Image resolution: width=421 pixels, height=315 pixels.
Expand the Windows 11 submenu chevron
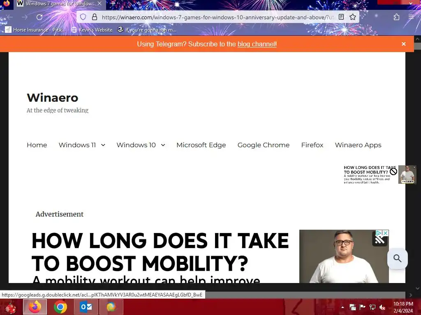click(x=103, y=145)
